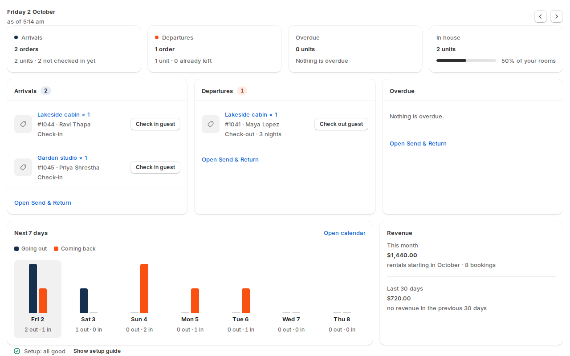This screenshot has height=356, width=570.
Task: Click the in-house occupancy progress bar
Action: coord(466,61)
